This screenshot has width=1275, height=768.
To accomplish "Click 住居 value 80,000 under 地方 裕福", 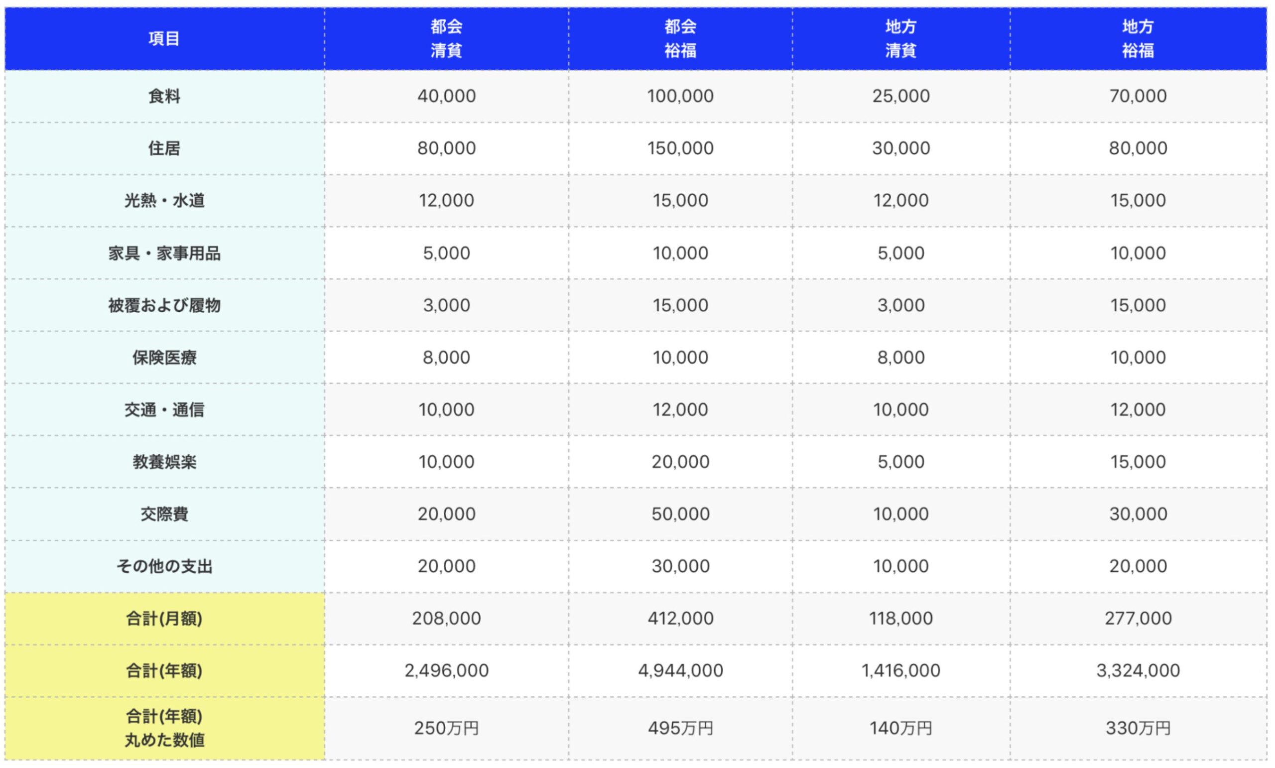I will [1138, 148].
